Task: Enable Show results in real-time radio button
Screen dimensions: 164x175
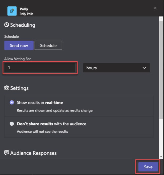Action: coord(12,102)
